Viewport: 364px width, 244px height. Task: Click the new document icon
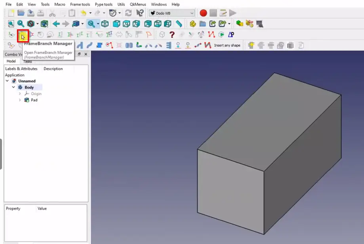coord(11,13)
